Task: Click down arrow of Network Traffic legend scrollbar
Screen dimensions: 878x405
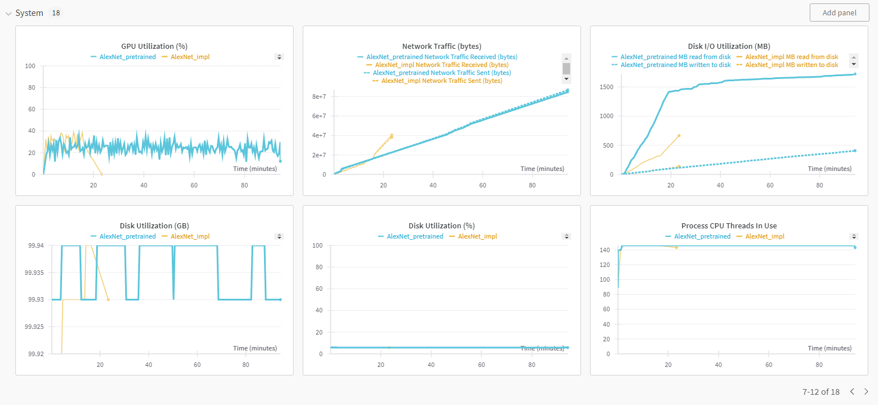Action: [566, 80]
